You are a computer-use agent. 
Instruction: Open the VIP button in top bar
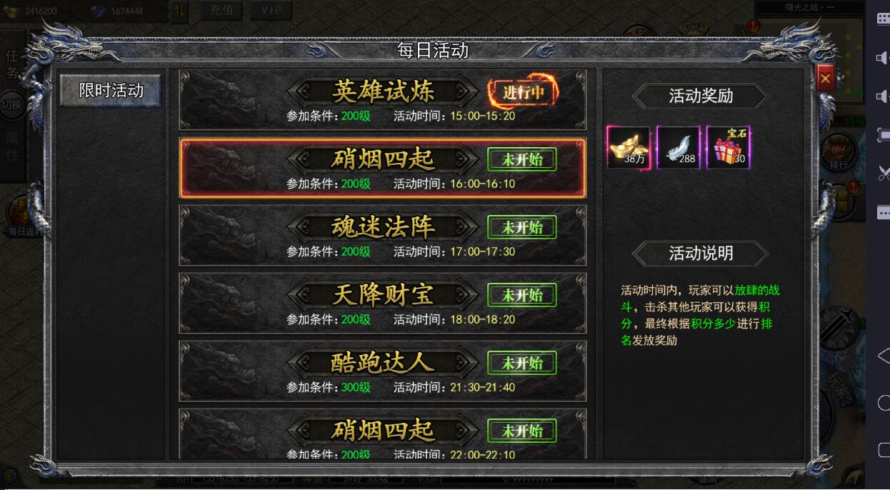click(271, 11)
